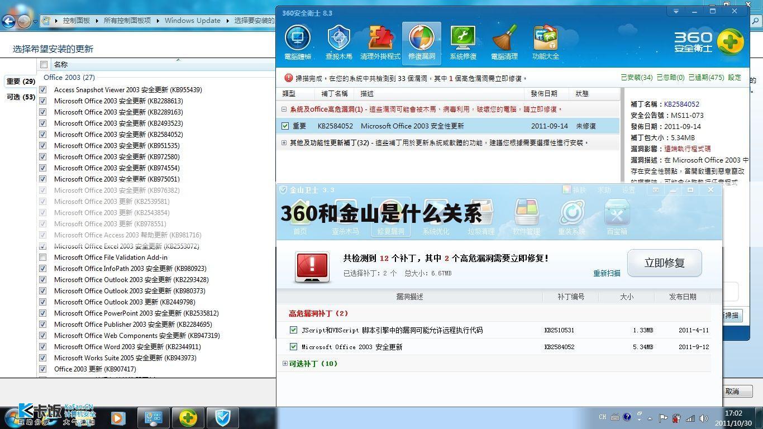The image size is (763, 429).
Task: Click 重新扫描 rescan link
Action: (607, 273)
